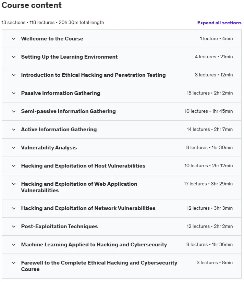244x282 pixels.
Task: Select the Farewell to the Complete Ethical Hacking title
Action: pos(99,266)
